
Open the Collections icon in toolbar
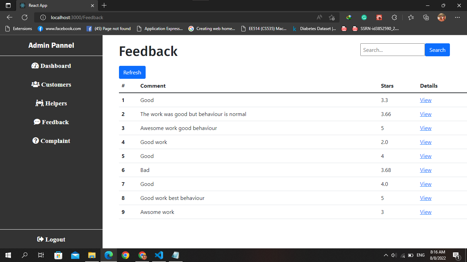(x=426, y=17)
